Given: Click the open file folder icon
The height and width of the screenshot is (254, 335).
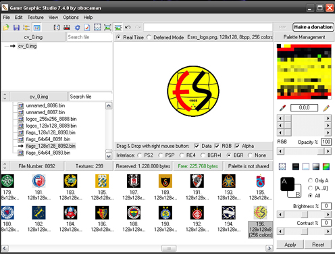Looking at the screenshot, I should [6, 28].
